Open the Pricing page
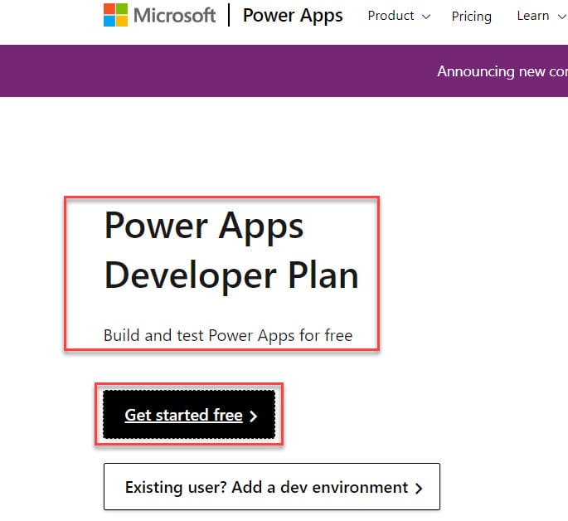Screen dimensions: 568x521 pos(471,17)
